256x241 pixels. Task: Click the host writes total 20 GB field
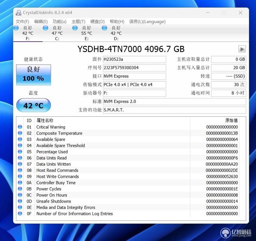228,68
